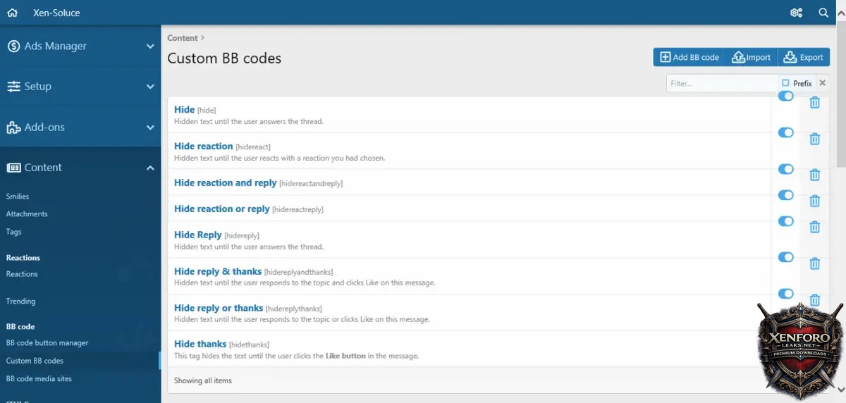846x403 pixels.
Task: Click the Filter input field
Action: point(721,83)
